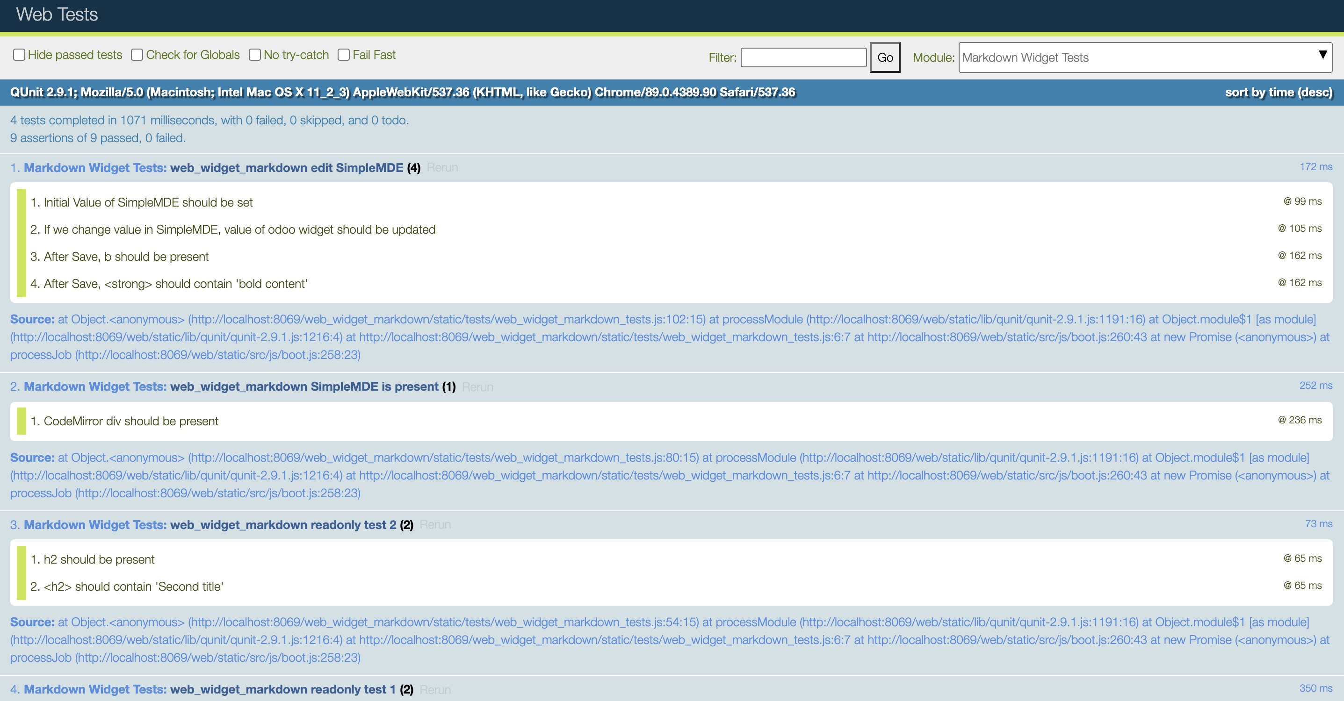Click the Go button to apply filter

(885, 57)
